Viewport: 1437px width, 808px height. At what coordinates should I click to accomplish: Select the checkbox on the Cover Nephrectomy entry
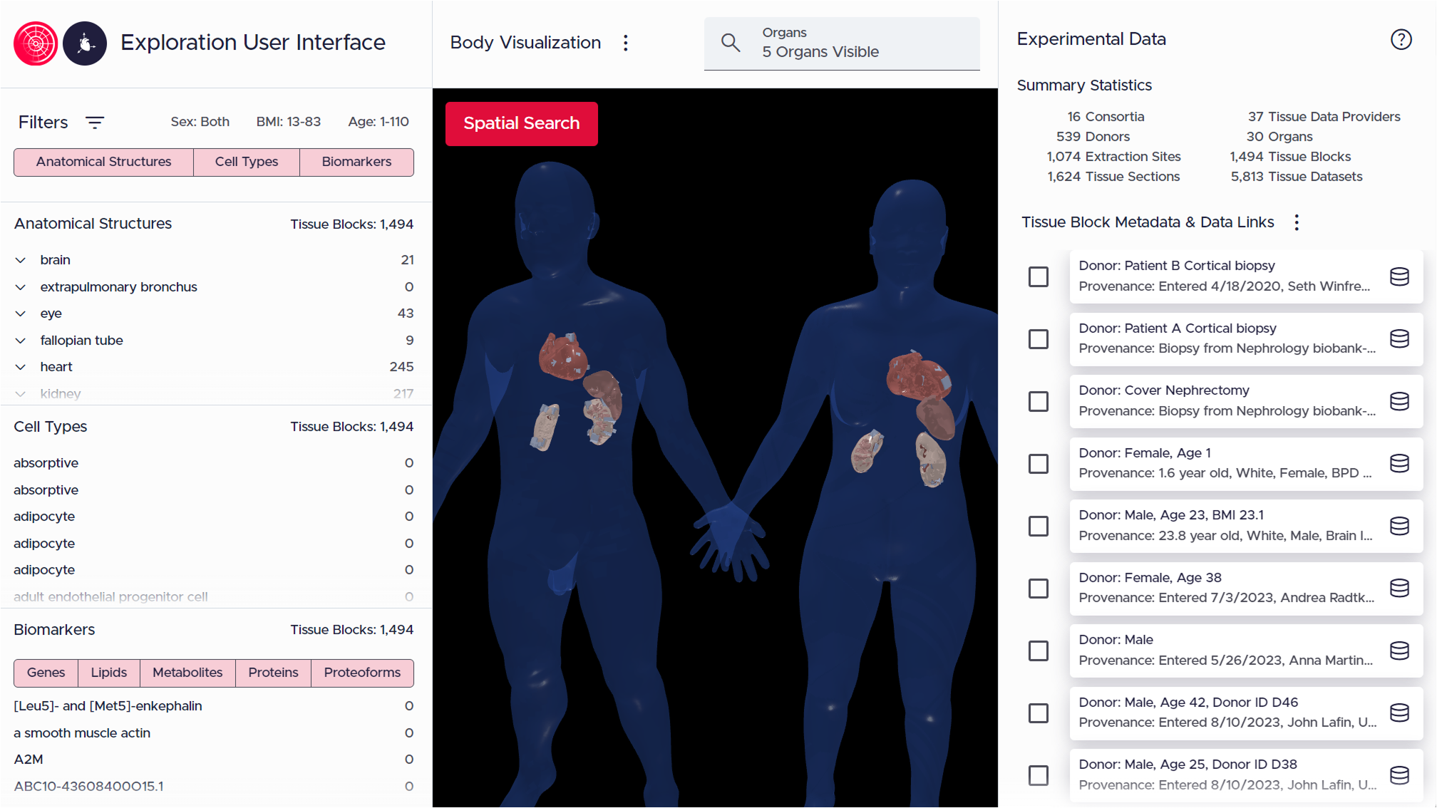(1039, 401)
